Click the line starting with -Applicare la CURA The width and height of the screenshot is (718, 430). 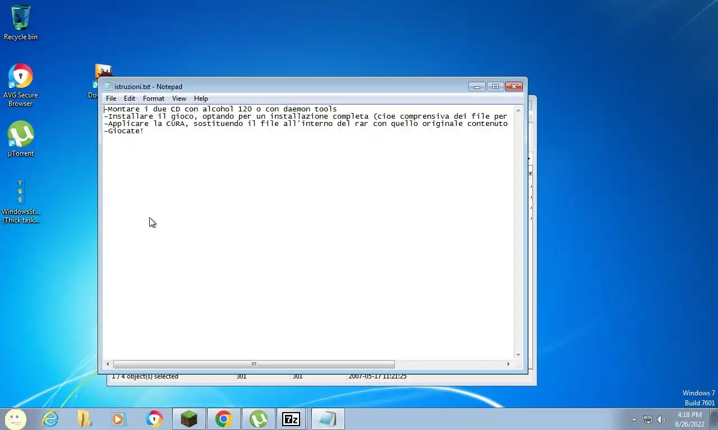pos(306,124)
